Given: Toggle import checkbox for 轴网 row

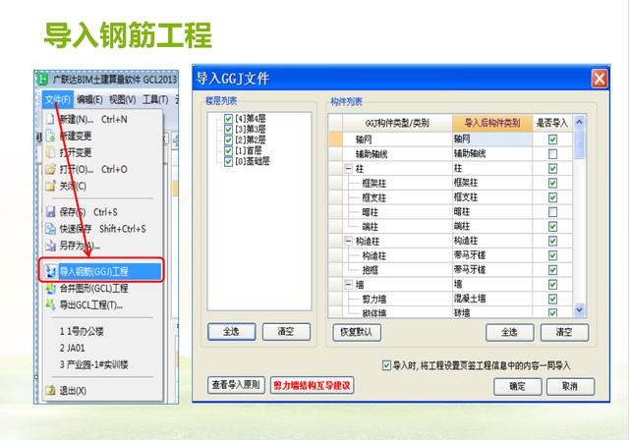Looking at the screenshot, I should [552, 139].
